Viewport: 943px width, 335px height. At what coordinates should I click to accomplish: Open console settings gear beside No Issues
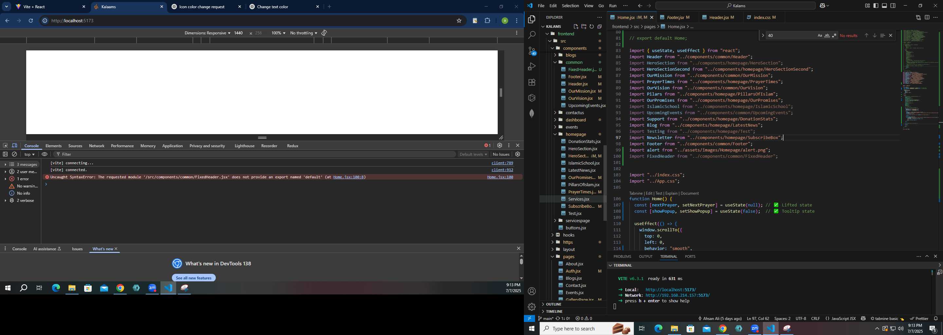518,154
